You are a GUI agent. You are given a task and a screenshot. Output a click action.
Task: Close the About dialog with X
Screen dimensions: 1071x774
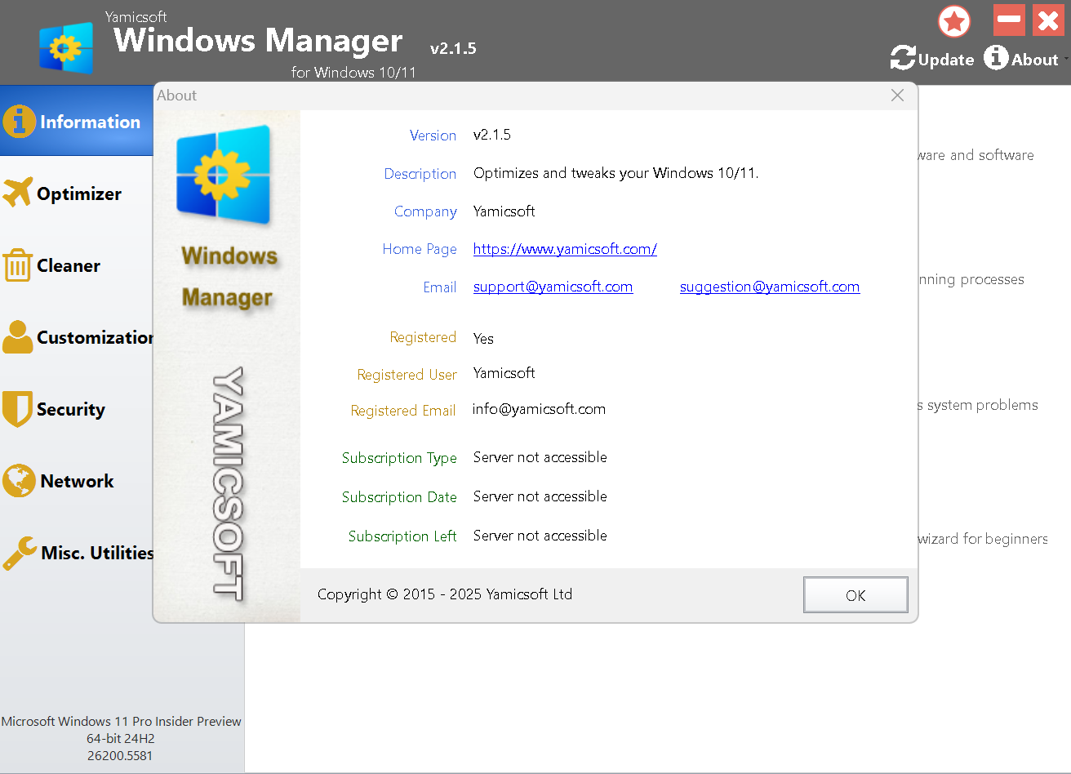click(x=897, y=96)
